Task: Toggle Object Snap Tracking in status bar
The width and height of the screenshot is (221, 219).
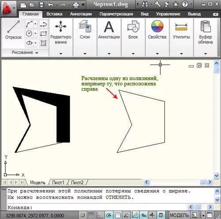Action: coord(126,215)
